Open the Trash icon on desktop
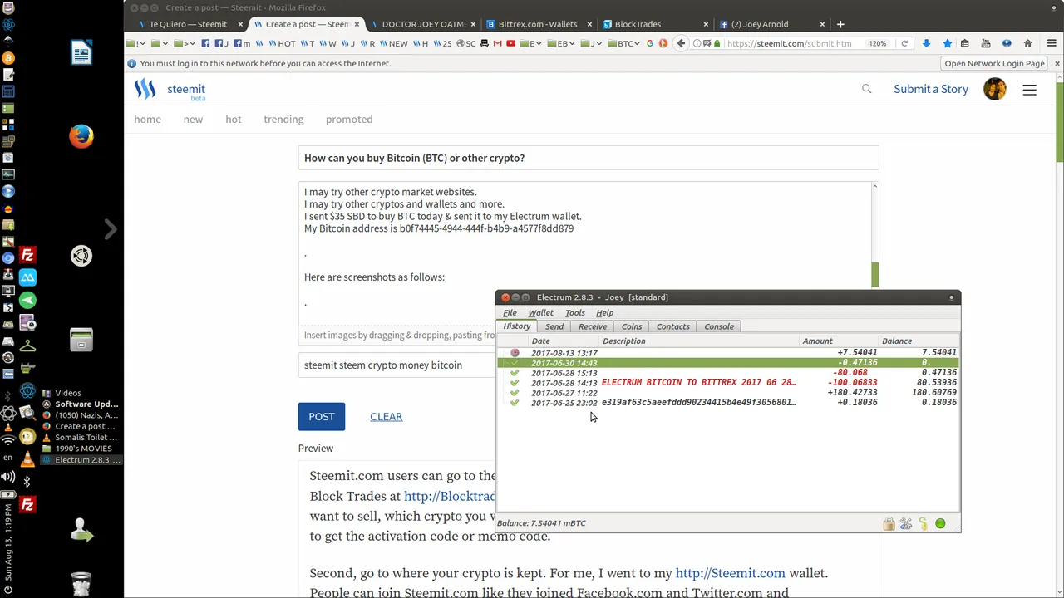 coord(81,584)
